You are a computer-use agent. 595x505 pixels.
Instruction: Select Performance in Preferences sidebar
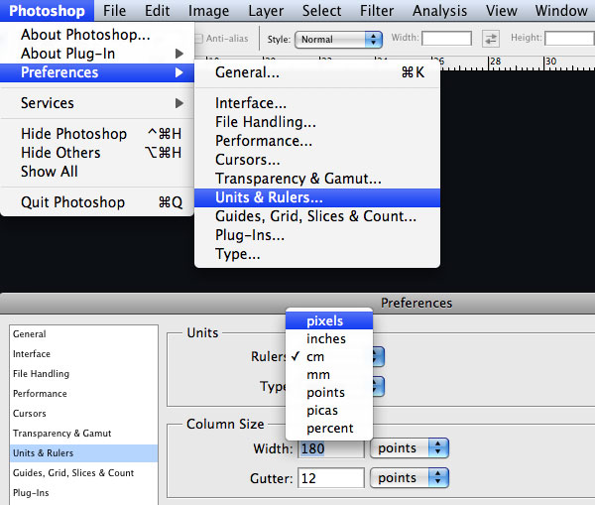(x=83, y=393)
